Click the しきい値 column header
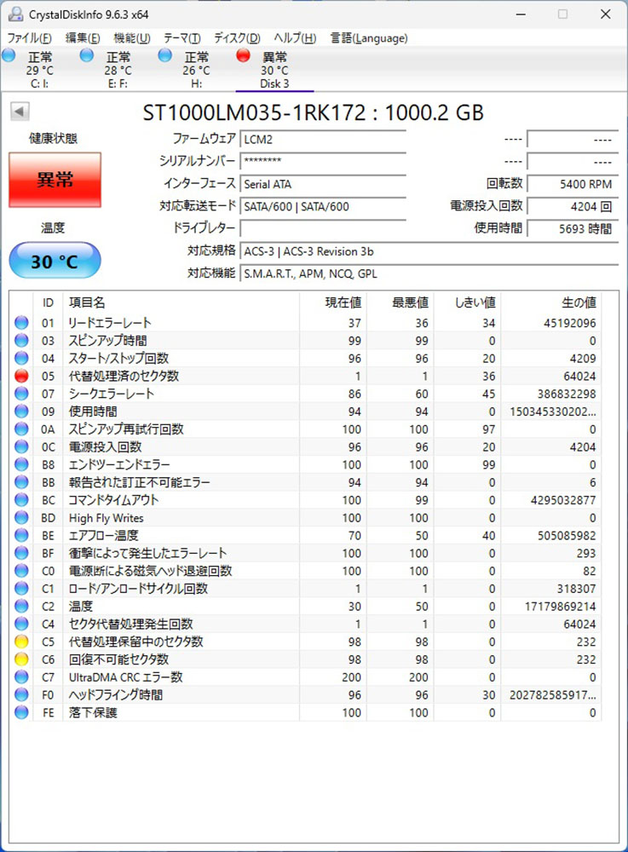Screen dimensions: 628x852 467,302
